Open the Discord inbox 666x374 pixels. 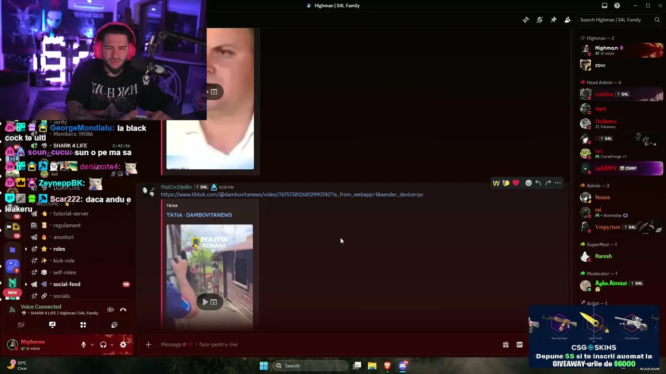coord(605,6)
